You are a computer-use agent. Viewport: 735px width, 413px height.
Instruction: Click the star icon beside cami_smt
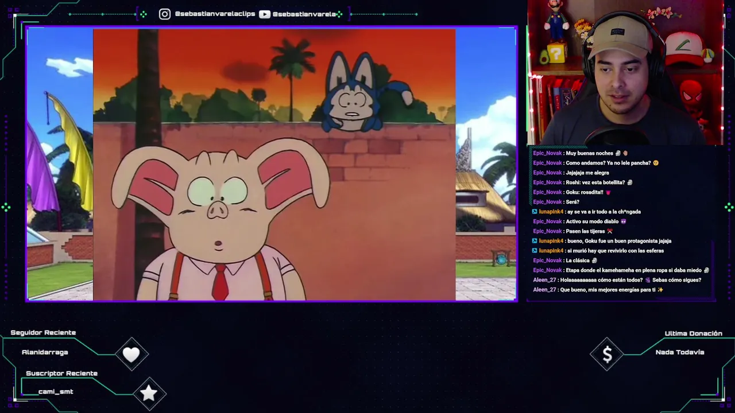149,393
